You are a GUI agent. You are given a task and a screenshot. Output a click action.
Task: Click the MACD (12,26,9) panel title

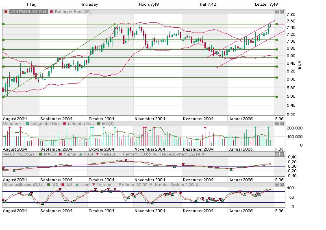[19, 154]
